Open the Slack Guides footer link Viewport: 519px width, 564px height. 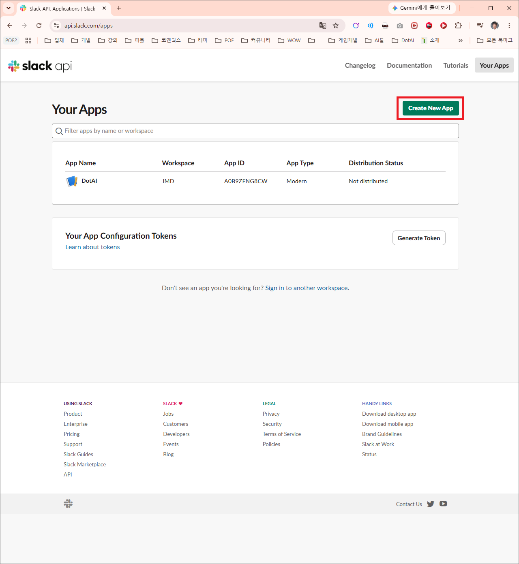click(78, 454)
